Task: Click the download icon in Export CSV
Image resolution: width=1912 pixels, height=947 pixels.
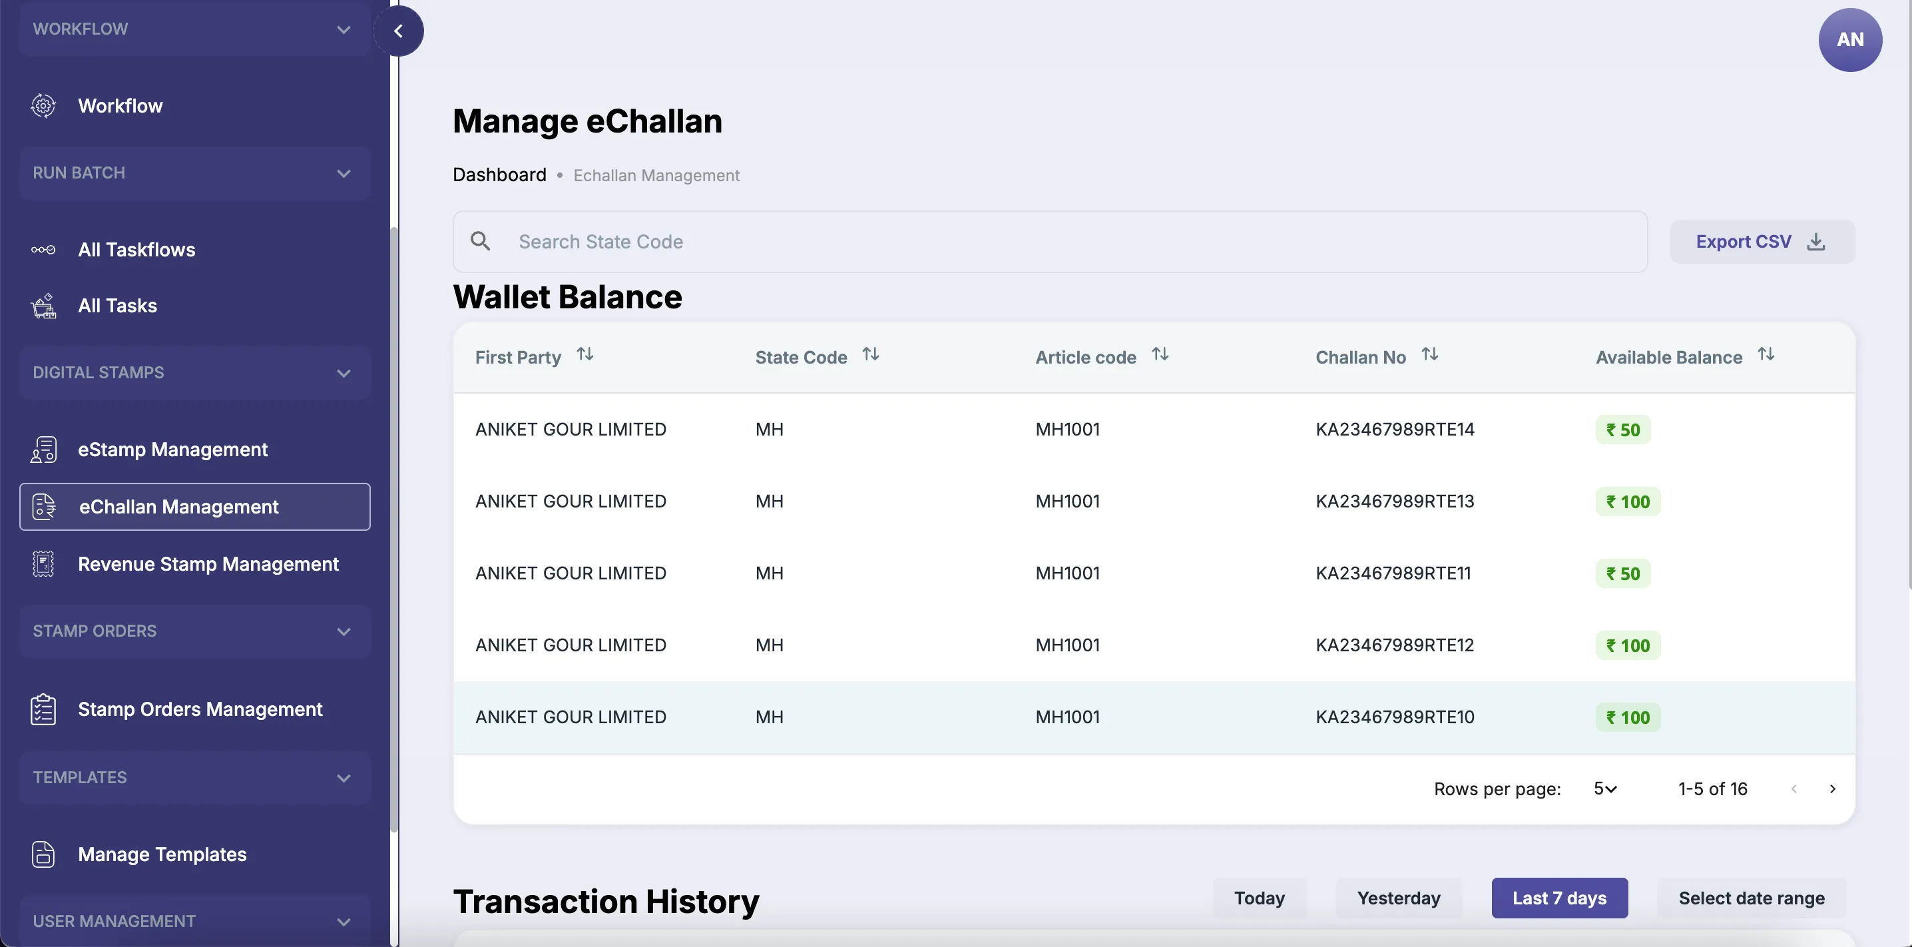Action: coord(1815,241)
